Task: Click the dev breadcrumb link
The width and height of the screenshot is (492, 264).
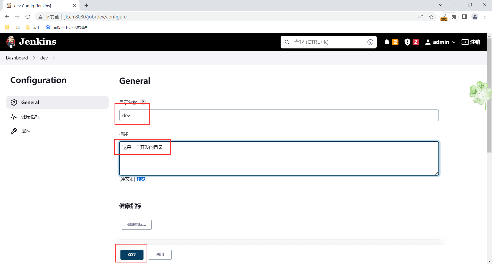Action: [x=44, y=58]
